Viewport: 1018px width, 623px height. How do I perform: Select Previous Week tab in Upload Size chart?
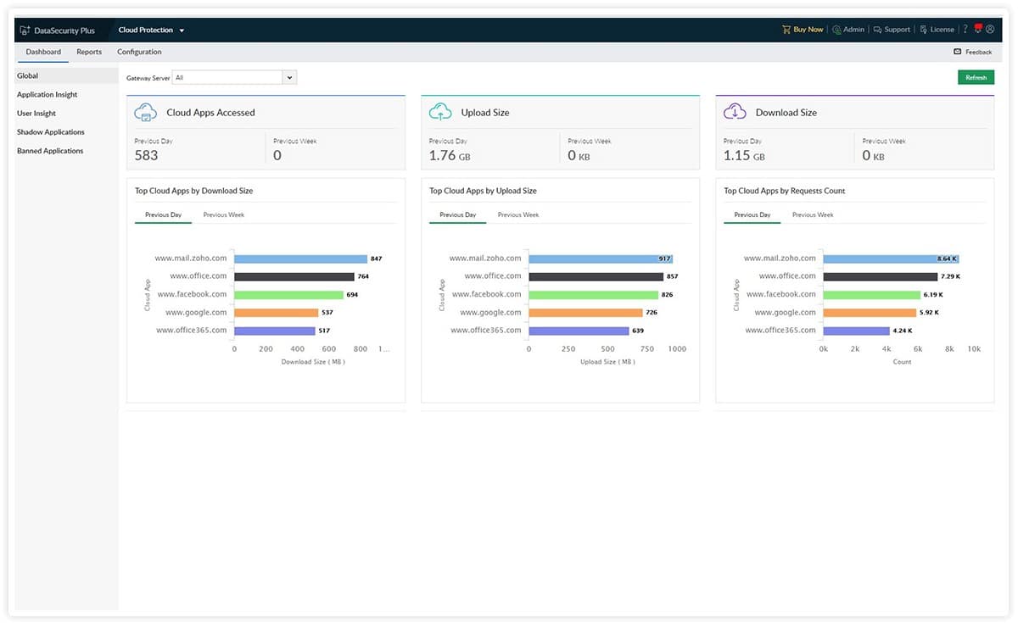518,214
